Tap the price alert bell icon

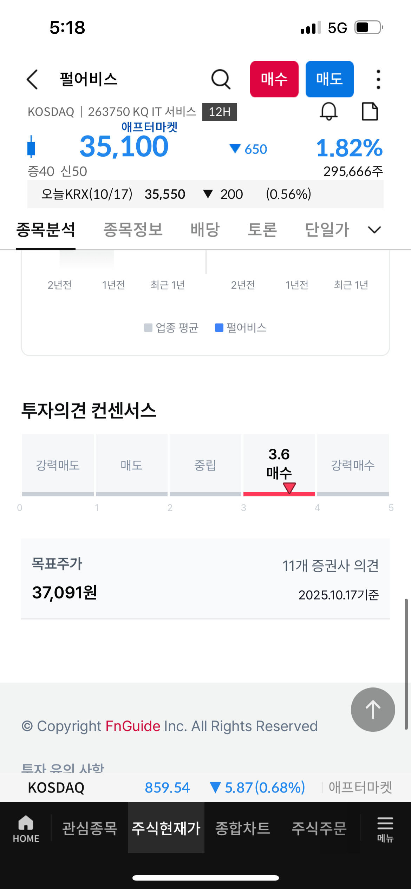(329, 112)
